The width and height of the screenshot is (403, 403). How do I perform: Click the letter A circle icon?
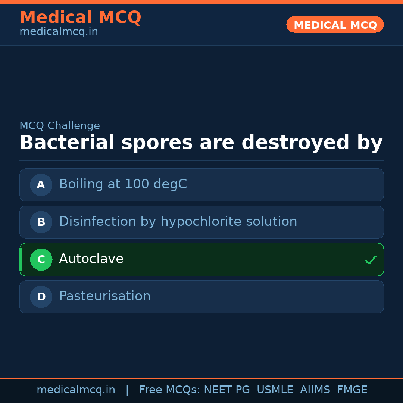click(x=41, y=185)
